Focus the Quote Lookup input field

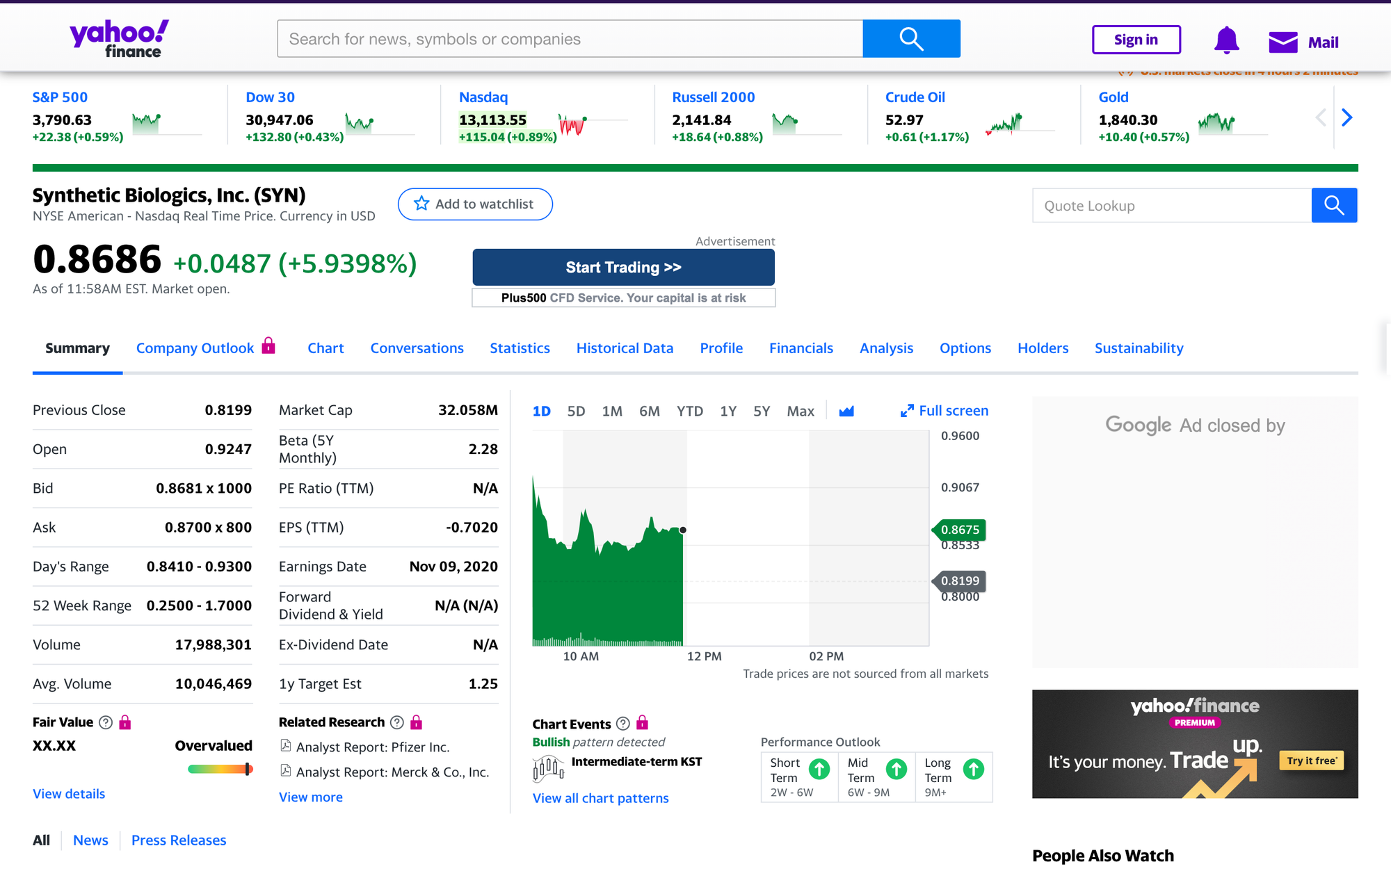coord(1172,205)
